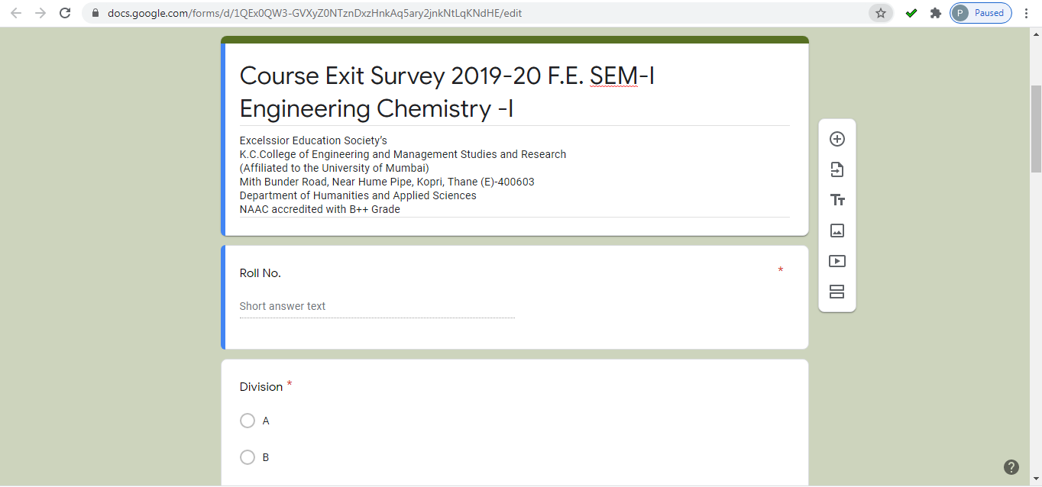
Task: Open the Chrome three-dot menu
Action: tap(1027, 13)
